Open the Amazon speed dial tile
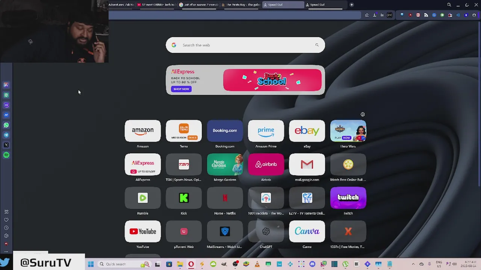The image size is (481, 270). pyautogui.click(x=143, y=131)
